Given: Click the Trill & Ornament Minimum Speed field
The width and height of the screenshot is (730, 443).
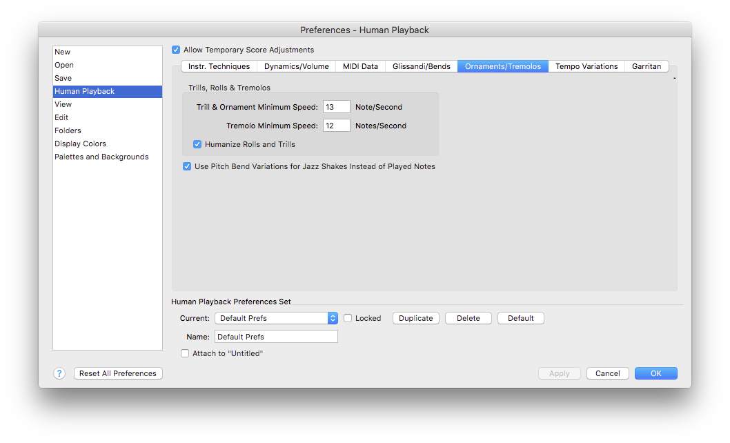Looking at the screenshot, I should [337, 107].
